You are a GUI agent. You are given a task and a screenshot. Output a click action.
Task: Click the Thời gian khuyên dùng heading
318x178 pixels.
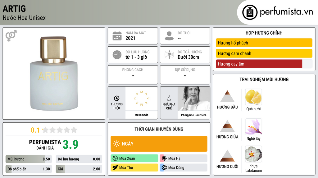[x=159, y=129]
